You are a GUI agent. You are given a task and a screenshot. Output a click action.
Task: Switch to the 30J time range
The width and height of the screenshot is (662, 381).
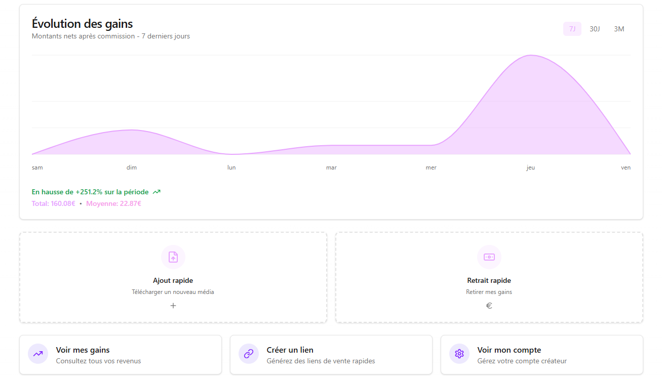[595, 29]
